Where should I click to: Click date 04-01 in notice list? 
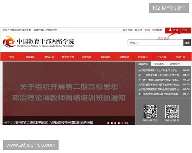coord(186,94)
